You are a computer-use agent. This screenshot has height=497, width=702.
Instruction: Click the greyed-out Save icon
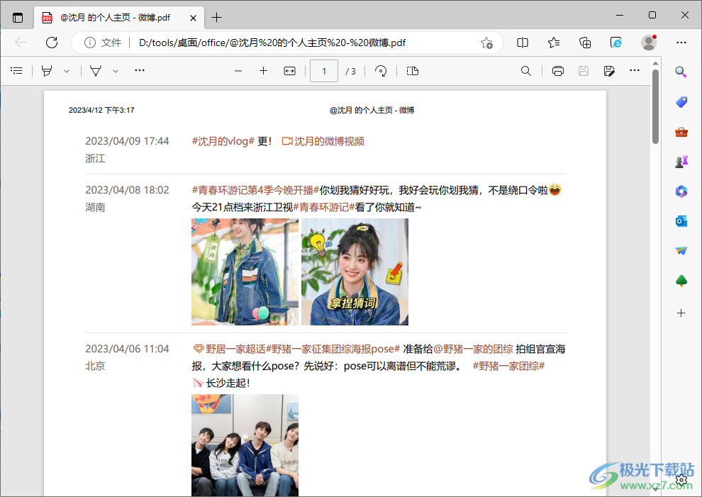click(584, 71)
